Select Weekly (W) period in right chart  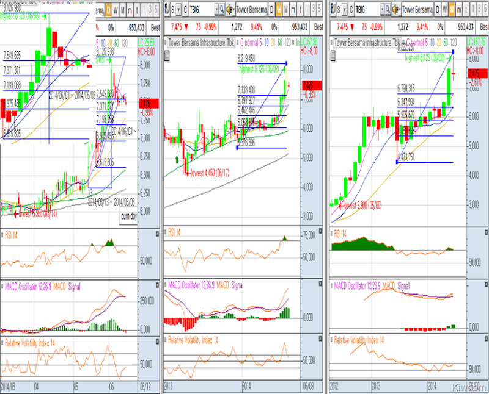(x=445, y=10)
